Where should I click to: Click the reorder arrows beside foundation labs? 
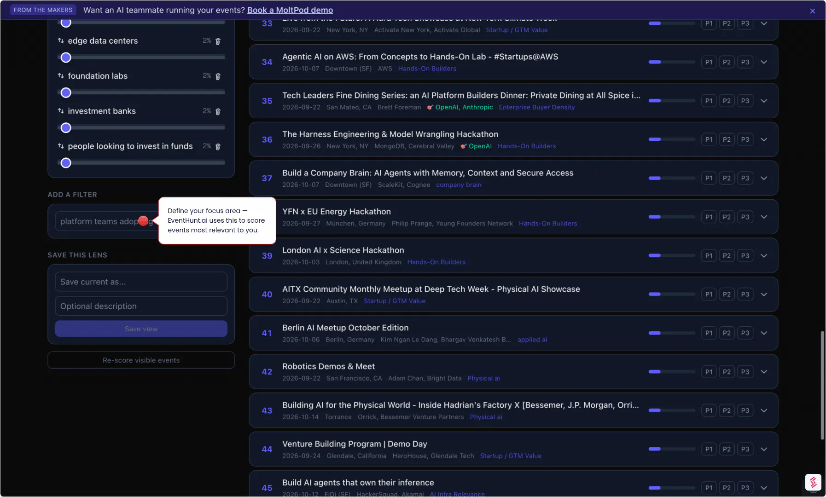tap(61, 75)
